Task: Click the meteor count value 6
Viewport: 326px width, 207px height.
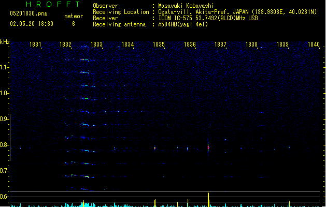Action: coord(74,24)
